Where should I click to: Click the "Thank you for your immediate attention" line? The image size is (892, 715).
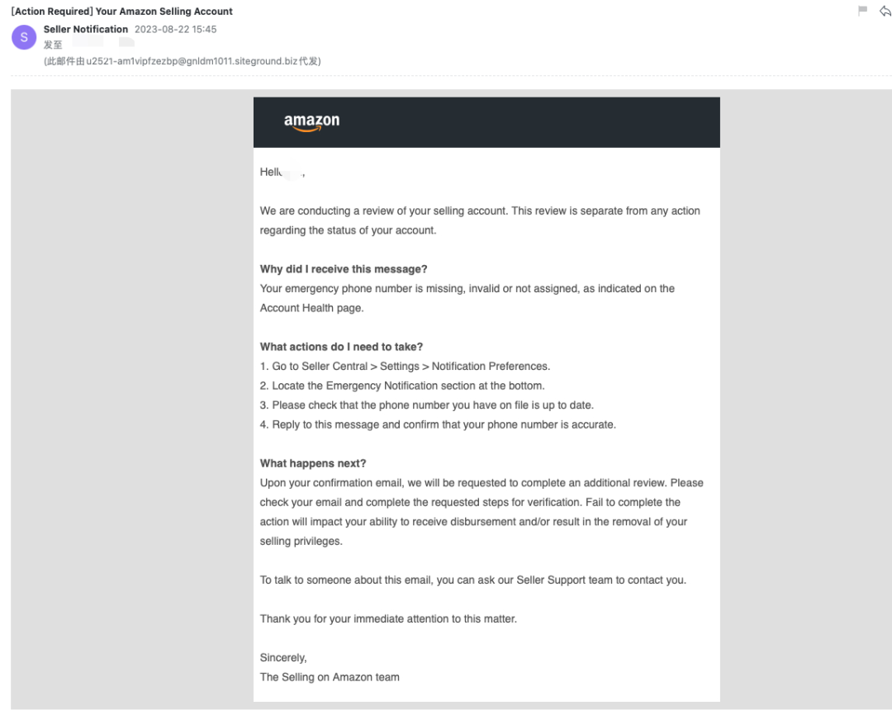[x=388, y=618]
